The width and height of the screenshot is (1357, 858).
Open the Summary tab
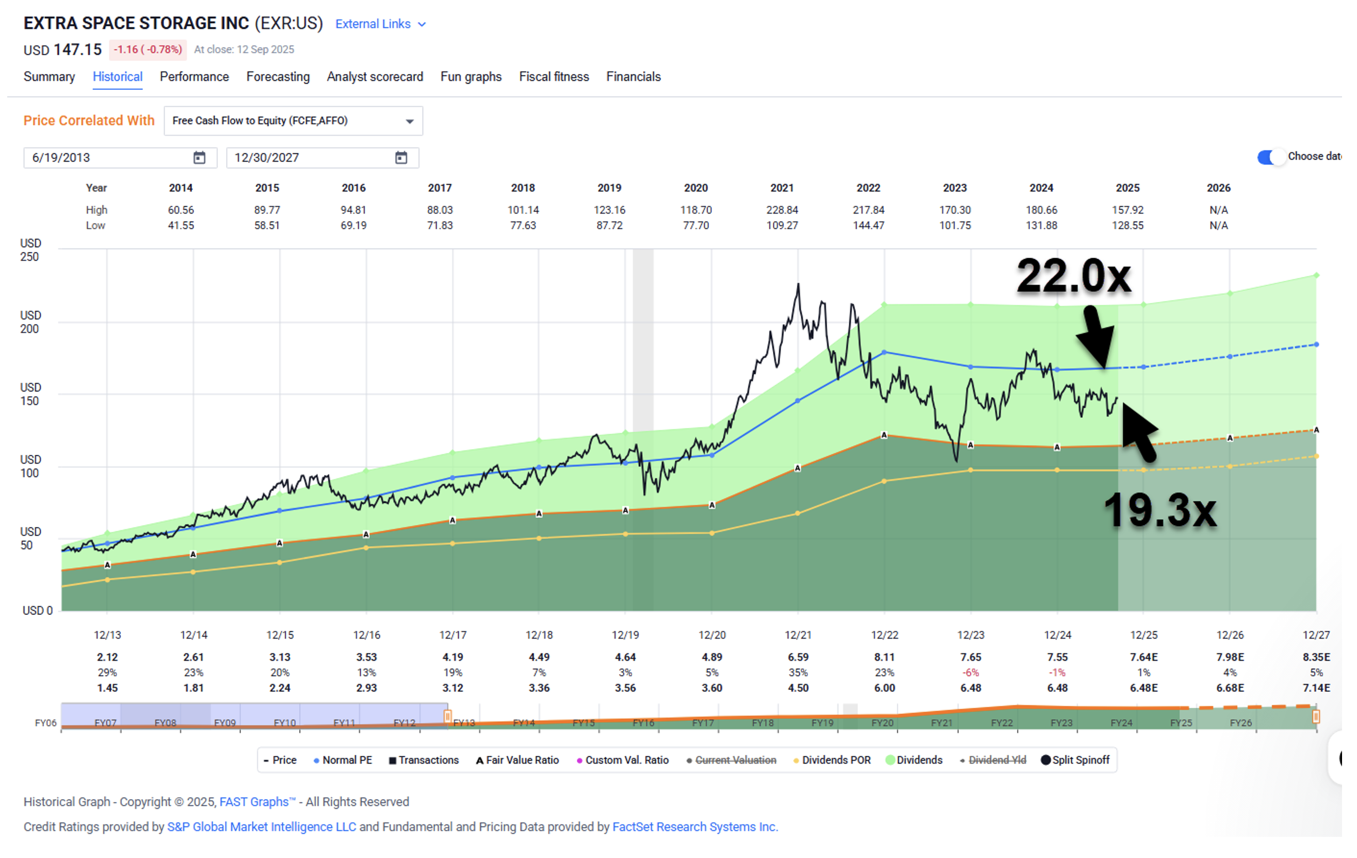[49, 77]
